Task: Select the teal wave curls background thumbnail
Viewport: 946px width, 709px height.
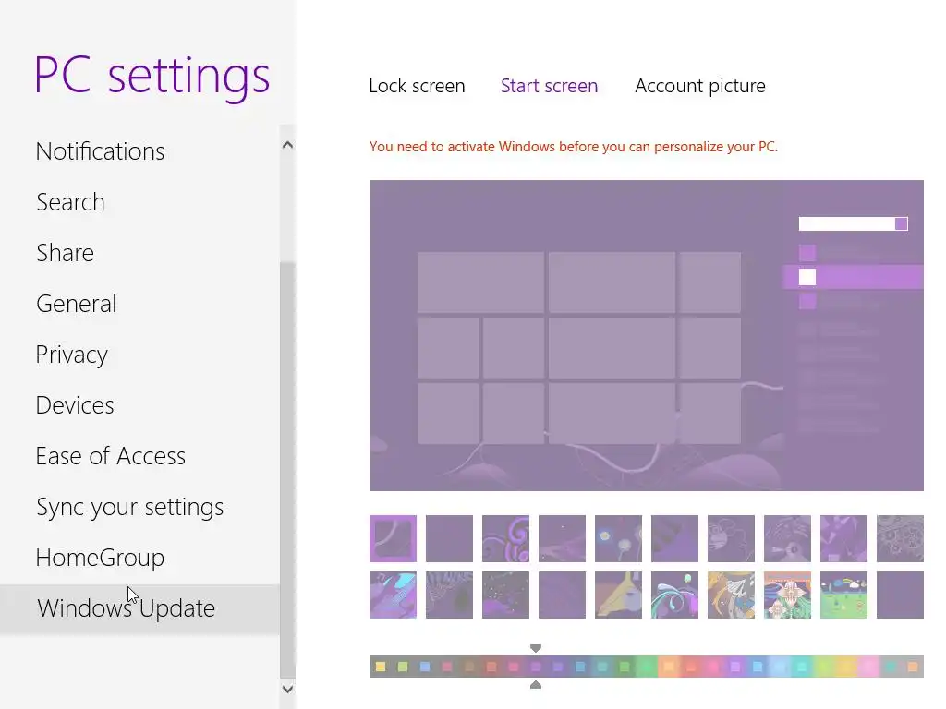Action: (674, 595)
